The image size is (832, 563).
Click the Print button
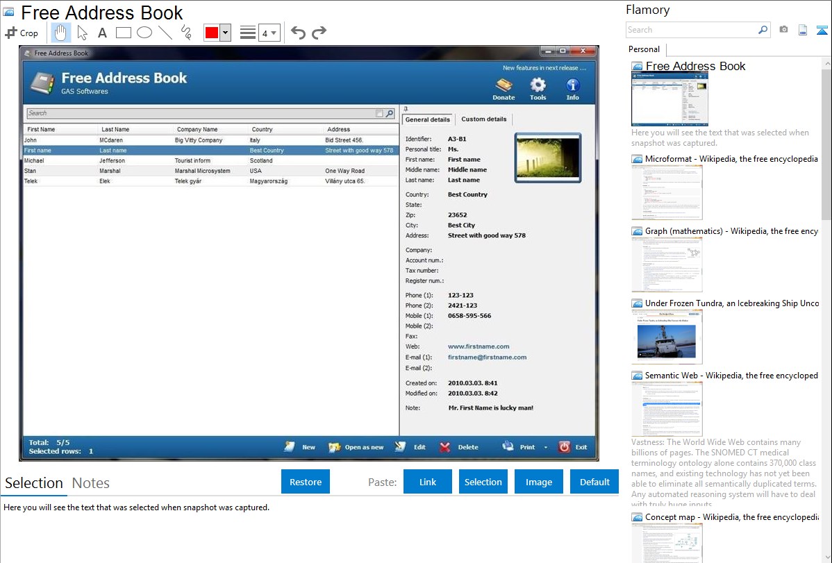point(519,447)
